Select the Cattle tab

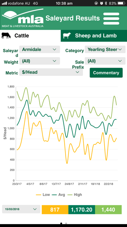coord(30,36)
